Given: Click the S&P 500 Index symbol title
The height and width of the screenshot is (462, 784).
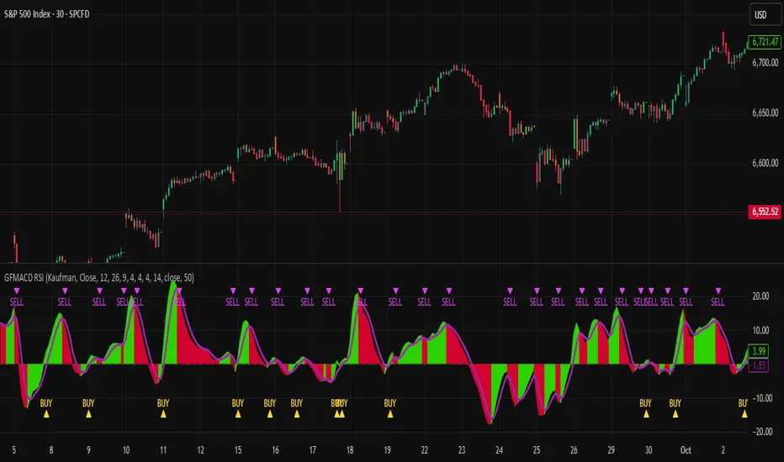Looking at the screenshot, I should [x=46, y=14].
